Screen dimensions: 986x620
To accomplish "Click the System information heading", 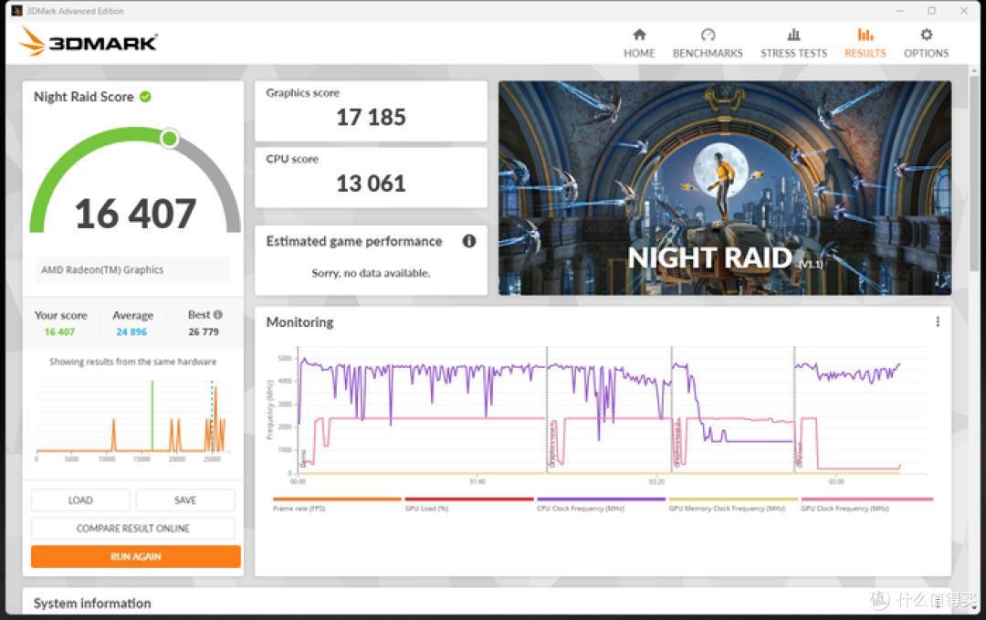I will (92, 603).
